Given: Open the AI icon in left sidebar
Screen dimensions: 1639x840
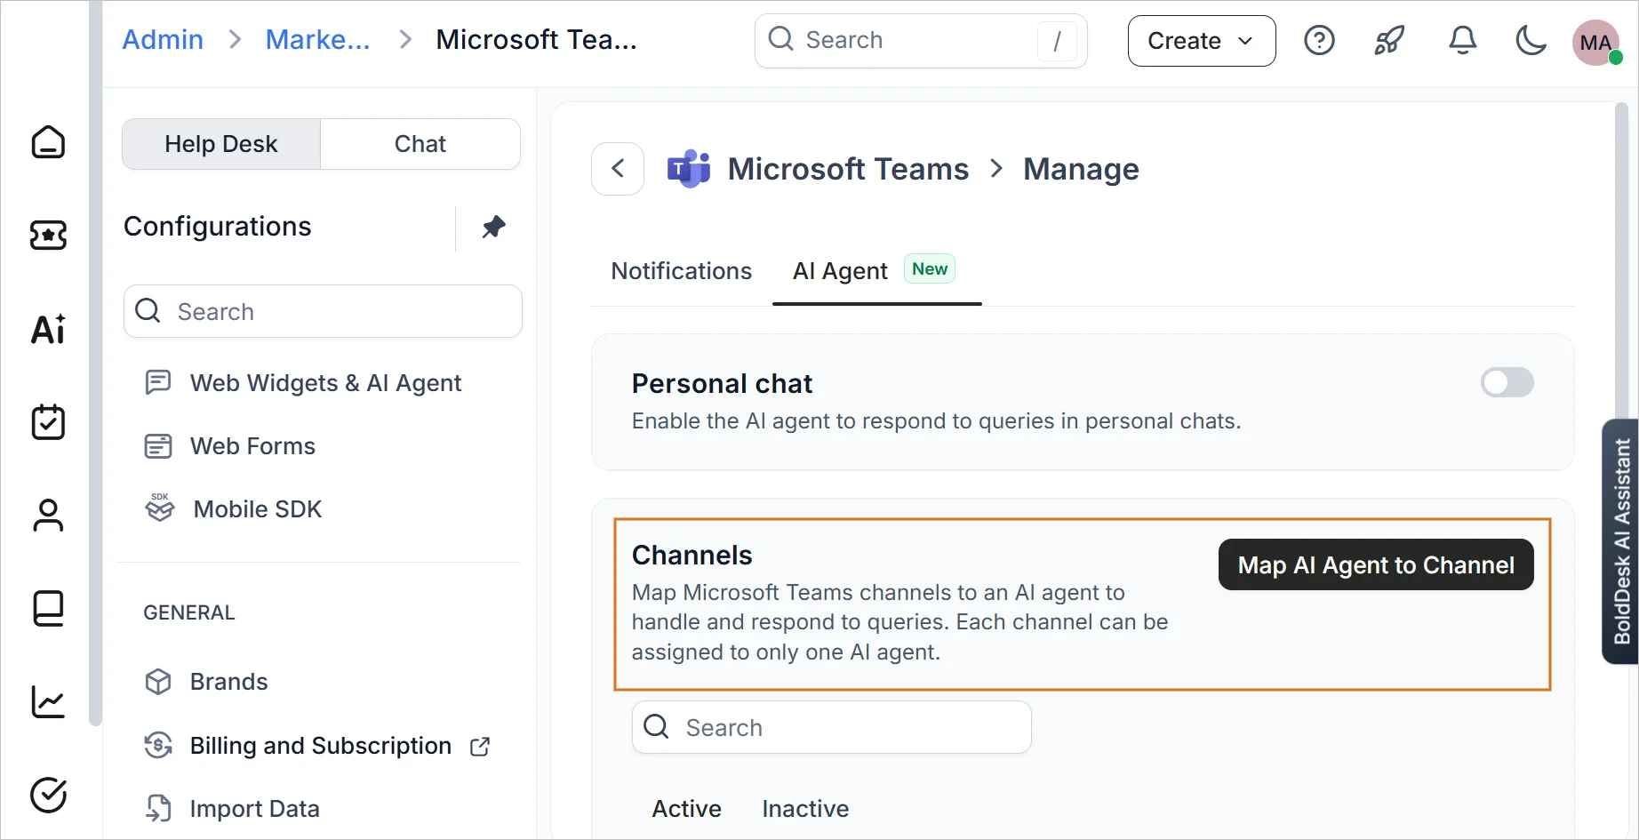Looking at the screenshot, I should pos(48,329).
